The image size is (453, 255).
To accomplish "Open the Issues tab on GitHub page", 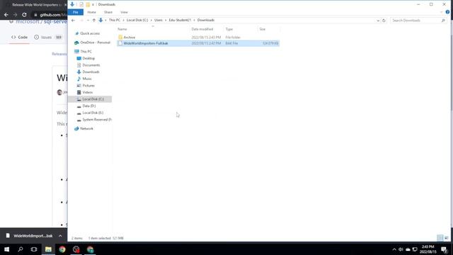I will 48,38.
